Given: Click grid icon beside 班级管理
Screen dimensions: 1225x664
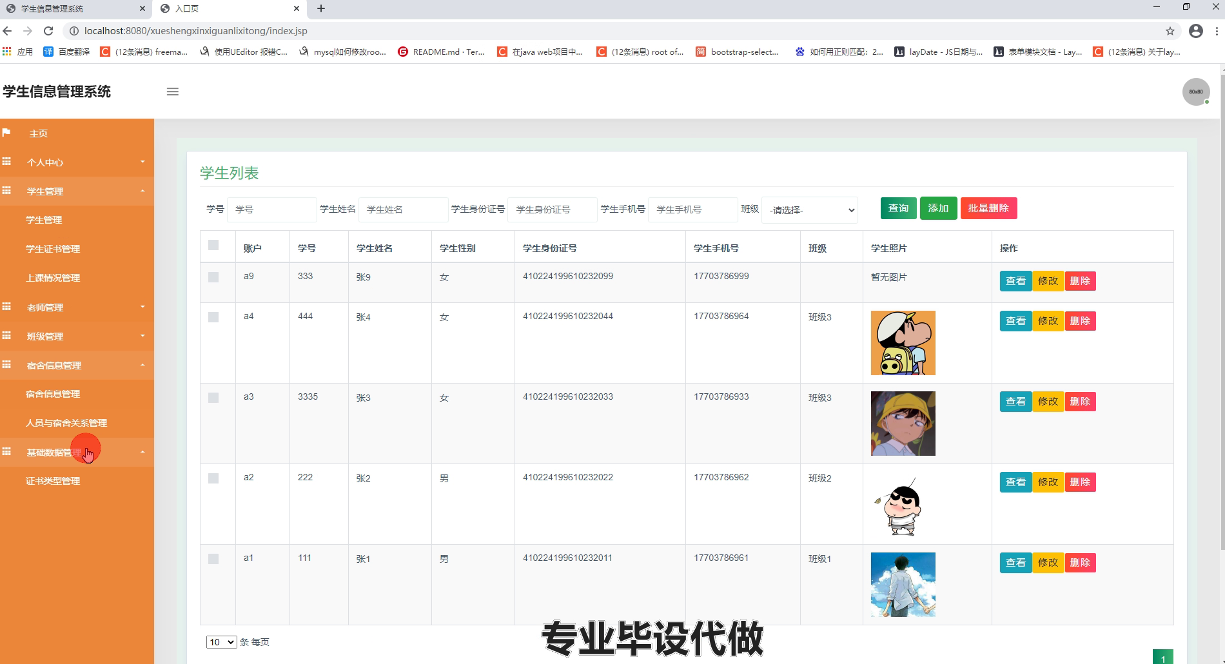Looking at the screenshot, I should [6, 336].
